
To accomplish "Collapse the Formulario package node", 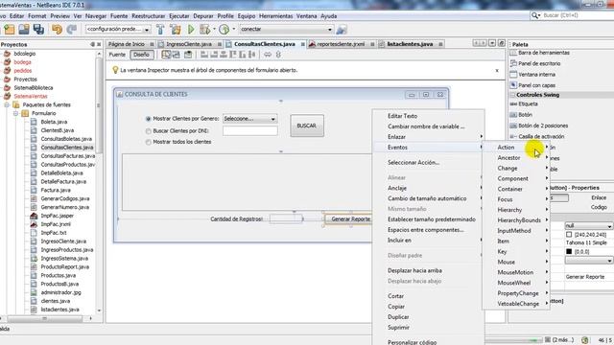I will [x=15, y=113].
